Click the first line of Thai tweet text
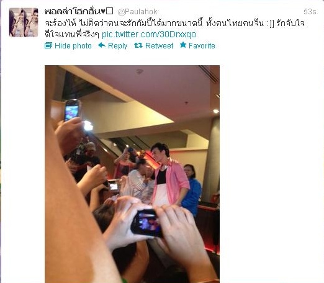This screenshot has width=324, height=283. click(174, 23)
